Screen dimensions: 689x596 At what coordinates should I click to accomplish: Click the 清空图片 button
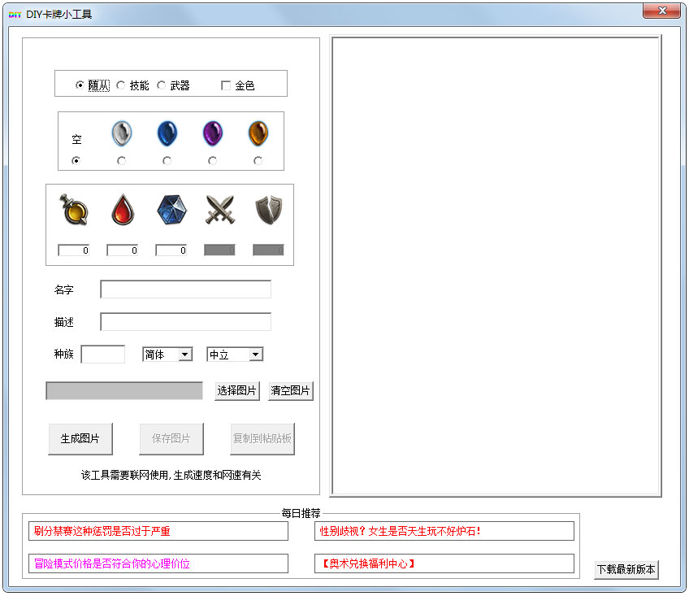click(x=290, y=390)
